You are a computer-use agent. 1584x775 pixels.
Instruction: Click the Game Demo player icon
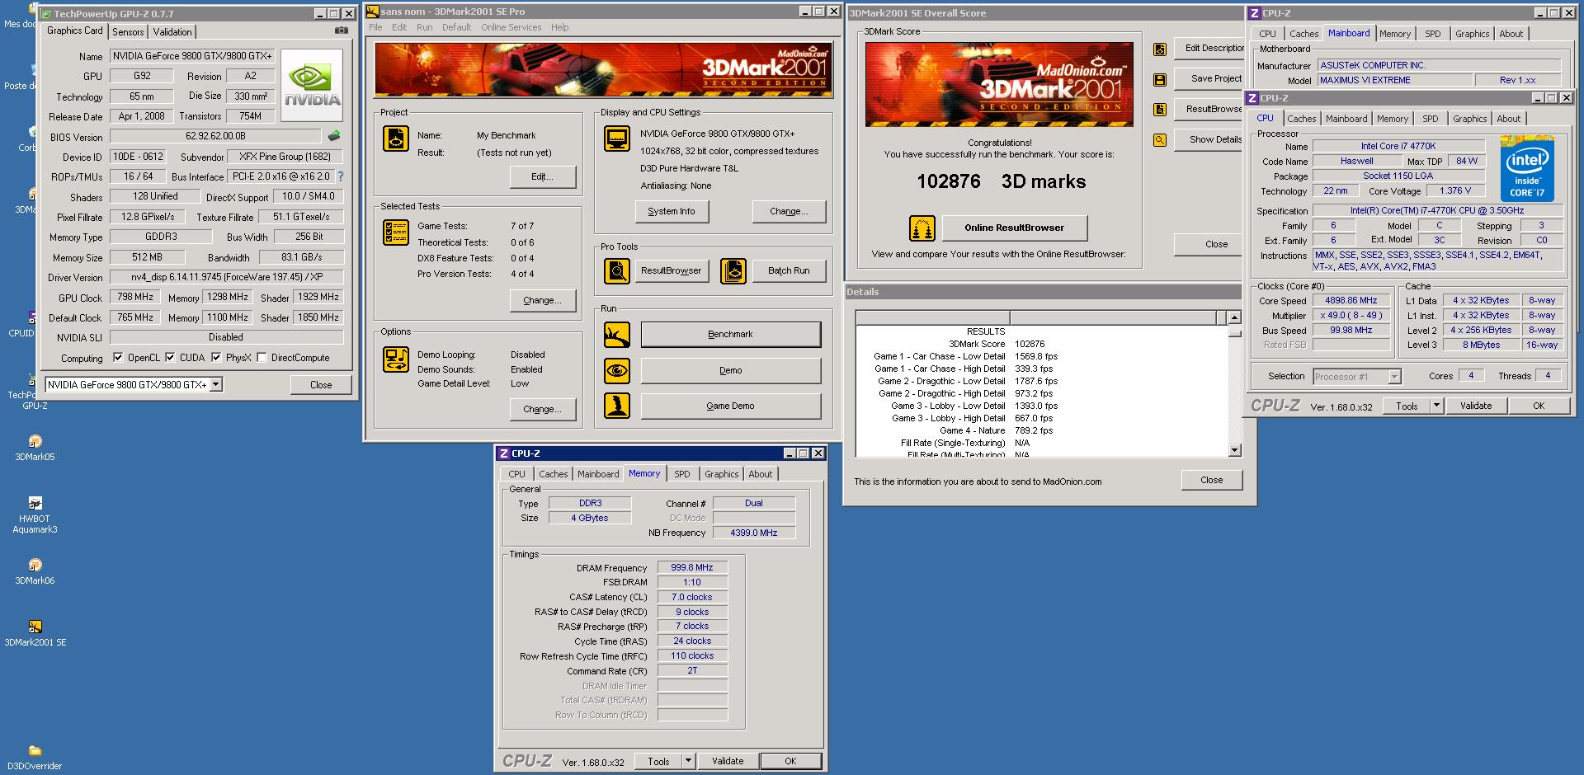coord(617,406)
